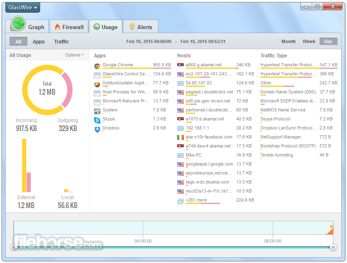Select host spyneteurope.micros entry
The image size is (347, 263).
click(216, 174)
